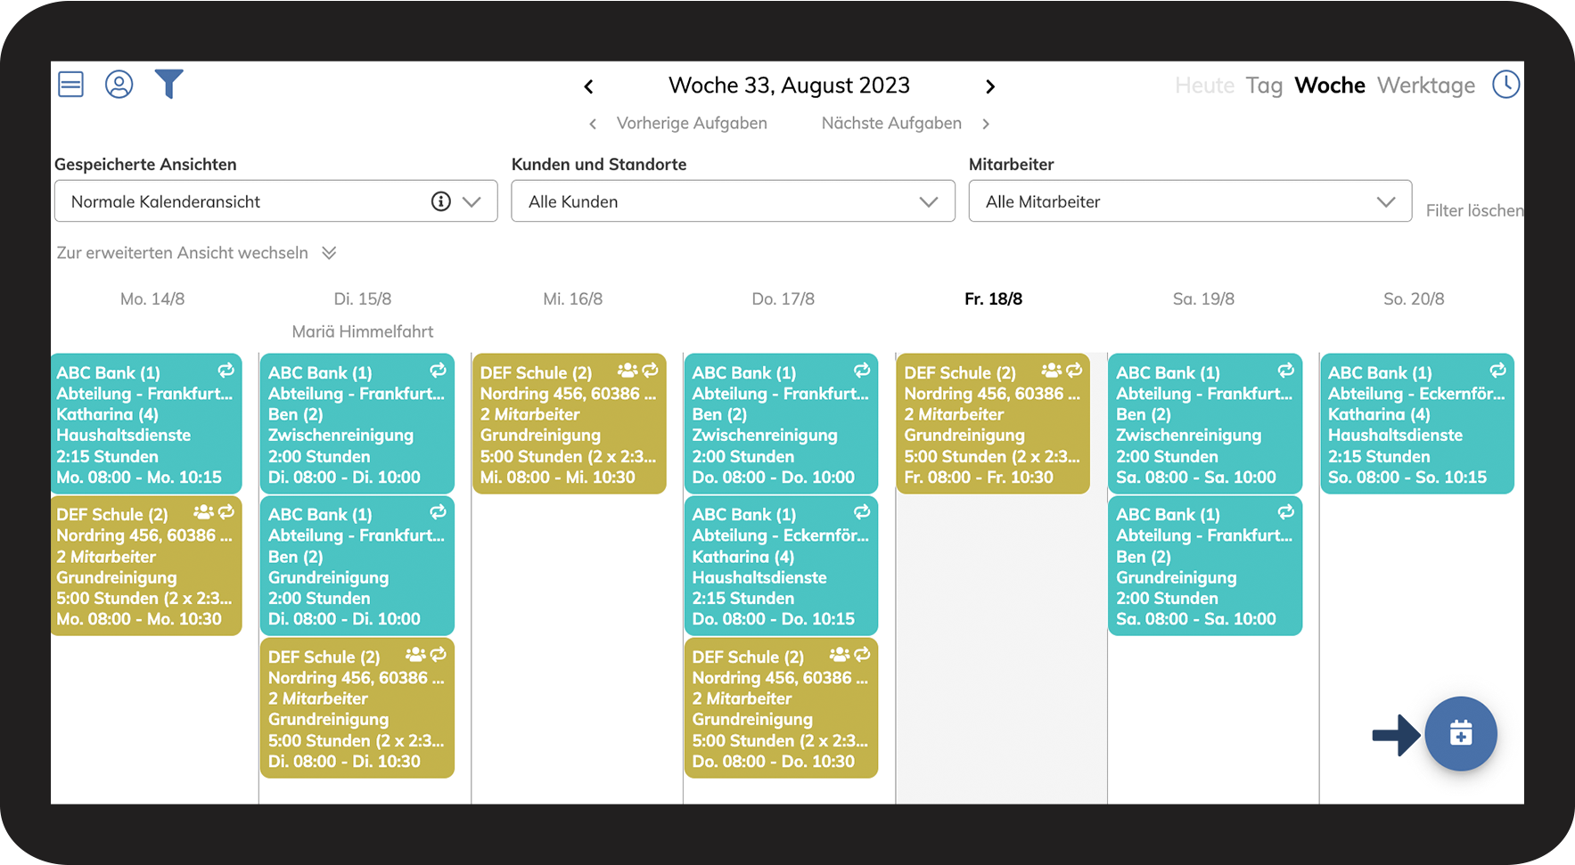Click recurring icon on Wednesday DEF Schule card
Image resolution: width=1575 pixels, height=865 pixels.
(650, 370)
